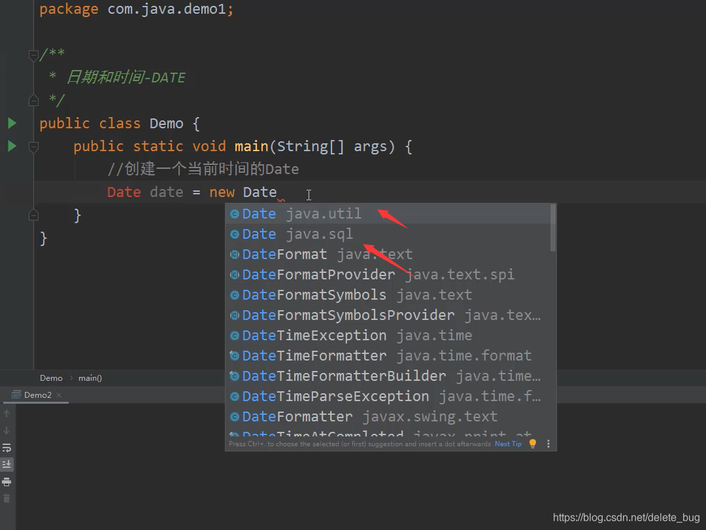The image size is (706, 530).
Task: Click the Date type on line with error
Action: [124, 192]
